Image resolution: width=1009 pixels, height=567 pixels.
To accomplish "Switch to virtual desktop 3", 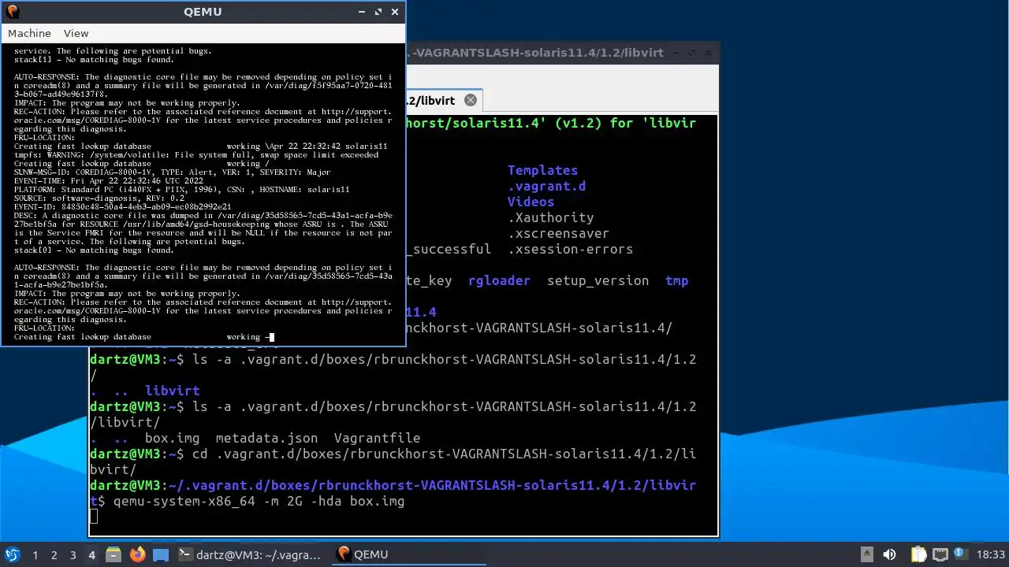I will pyautogui.click(x=73, y=554).
